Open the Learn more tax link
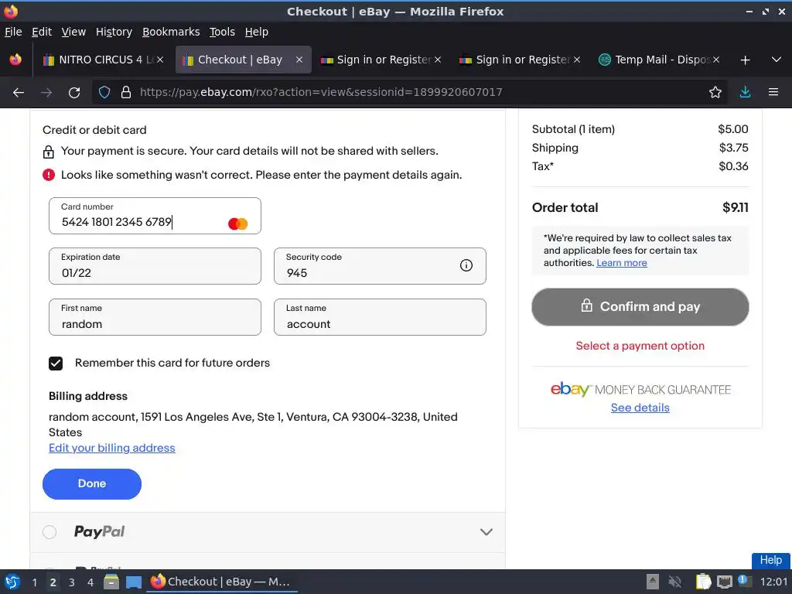This screenshot has height=594, width=792. click(621, 263)
